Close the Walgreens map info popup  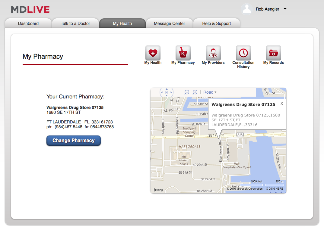[x=282, y=104]
